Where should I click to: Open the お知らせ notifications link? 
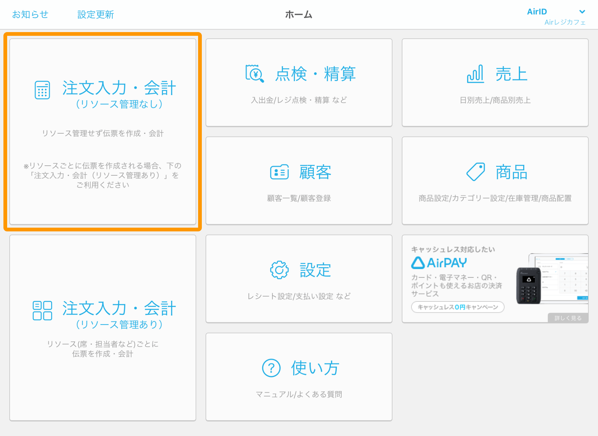pos(30,14)
